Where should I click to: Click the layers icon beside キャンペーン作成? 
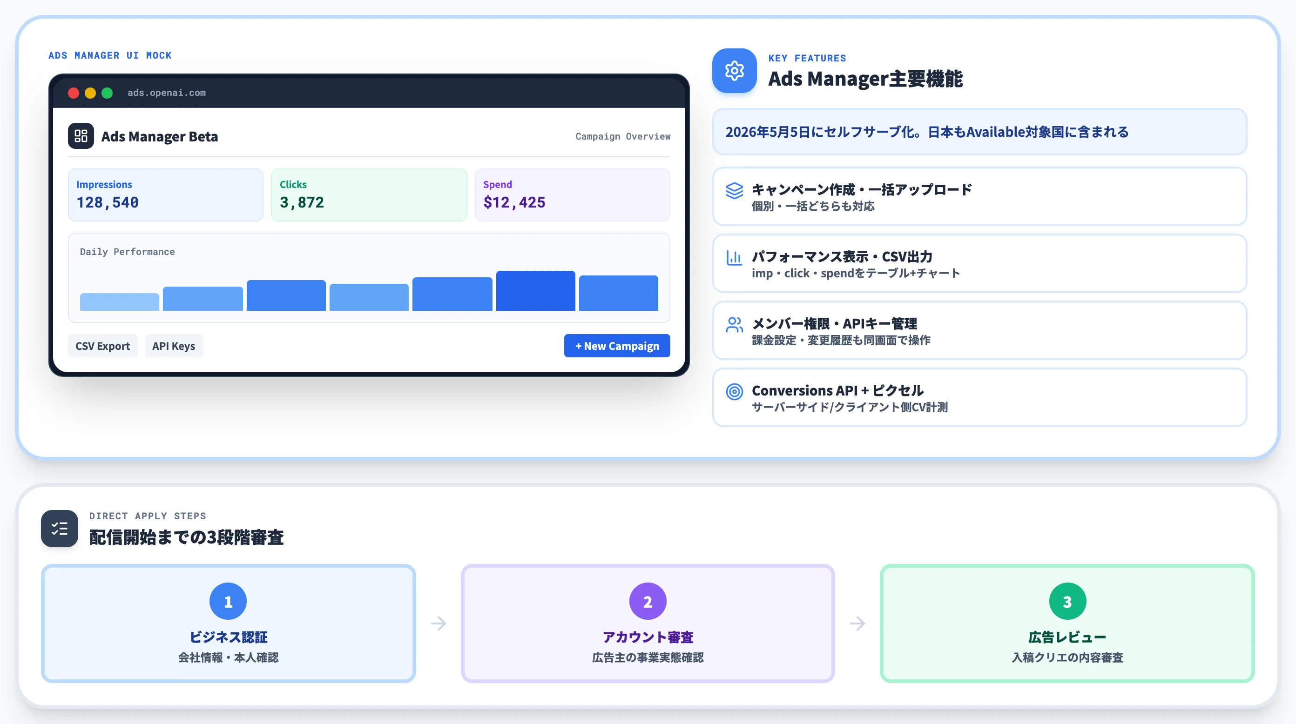click(734, 191)
